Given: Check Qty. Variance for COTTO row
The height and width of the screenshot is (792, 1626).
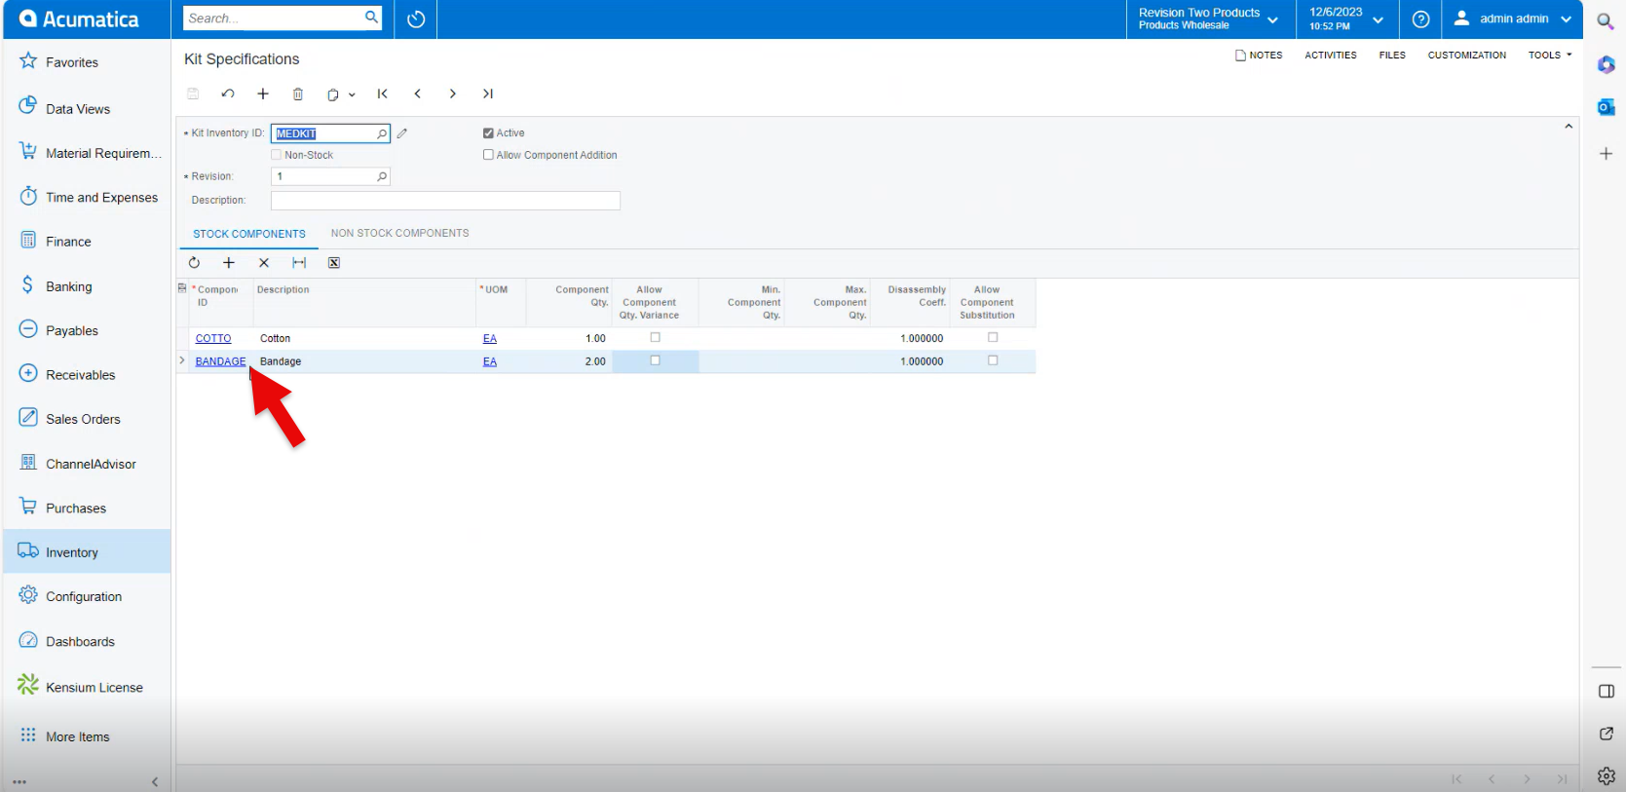Looking at the screenshot, I should (655, 337).
